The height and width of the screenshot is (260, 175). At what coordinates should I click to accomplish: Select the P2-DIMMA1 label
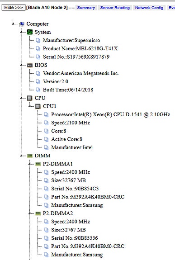58,164
